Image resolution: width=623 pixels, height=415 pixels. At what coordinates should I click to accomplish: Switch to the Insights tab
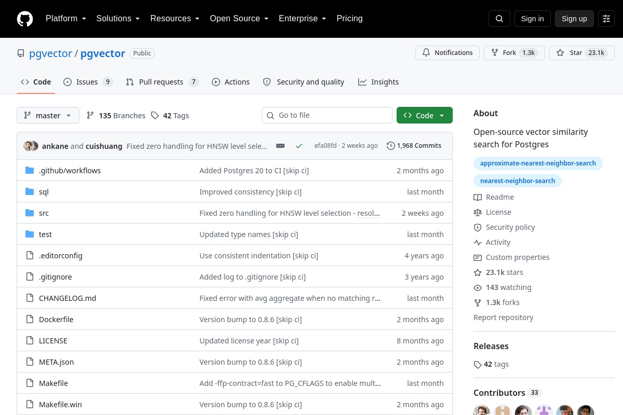click(378, 82)
